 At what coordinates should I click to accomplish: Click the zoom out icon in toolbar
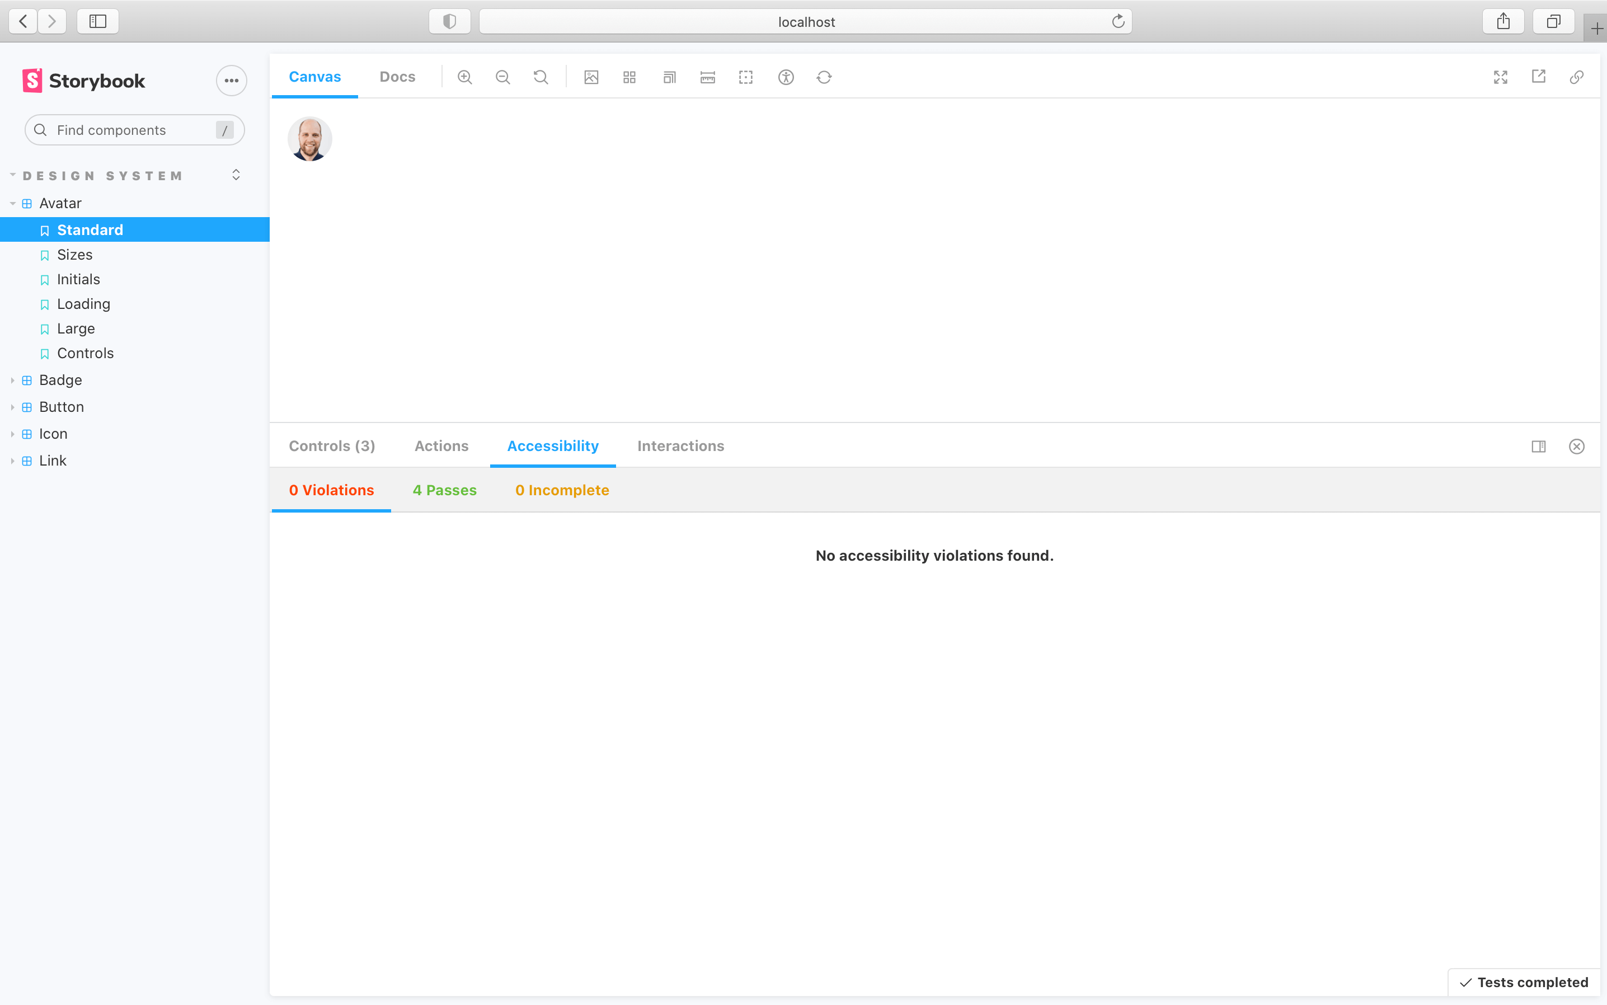coord(502,77)
